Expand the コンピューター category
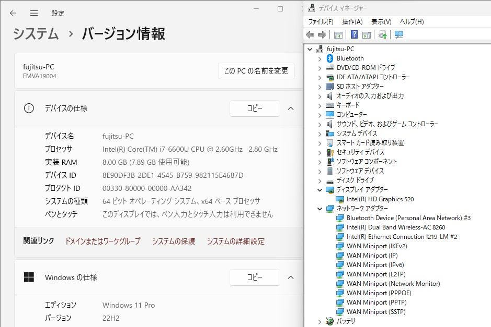 coord(319,115)
